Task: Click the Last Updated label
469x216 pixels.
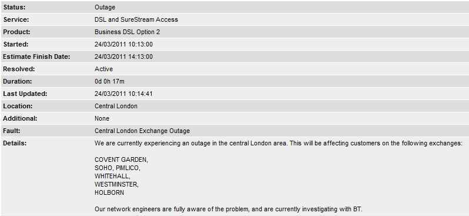Action: click(25, 94)
